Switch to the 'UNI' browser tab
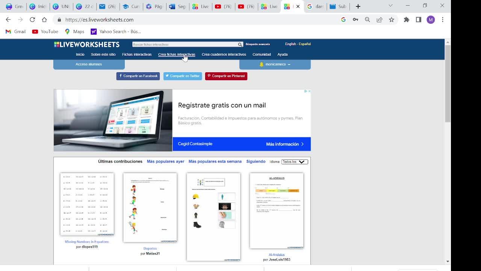The width and height of the screenshot is (481, 271). (61, 6)
